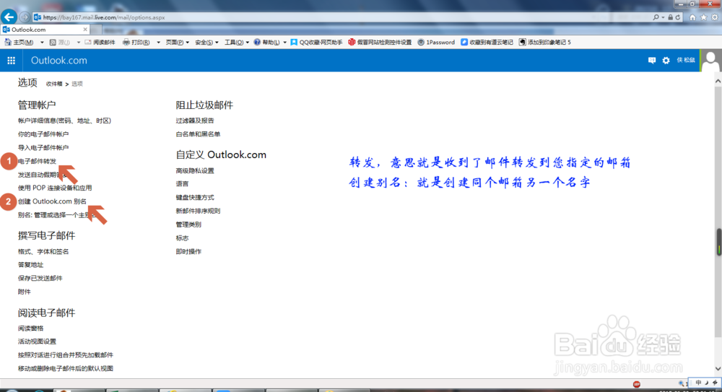Open 管理类别 link
This screenshot has height=392, width=722.
coord(188,225)
